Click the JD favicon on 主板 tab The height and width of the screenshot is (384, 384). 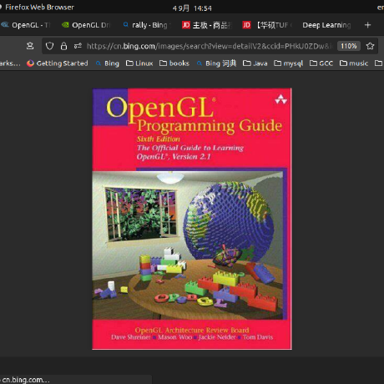[x=186, y=25]
